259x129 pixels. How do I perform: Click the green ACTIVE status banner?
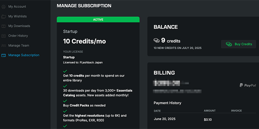pos(98,20)
